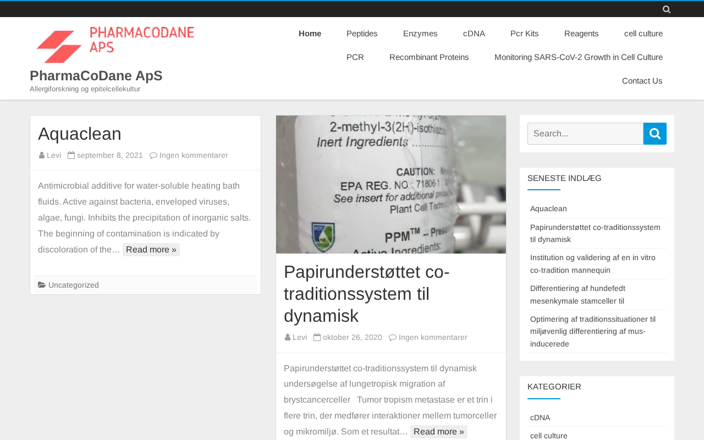Select Recombinant Proteins in navigation
The image size is (704, 440).
(x=429, y=57)
